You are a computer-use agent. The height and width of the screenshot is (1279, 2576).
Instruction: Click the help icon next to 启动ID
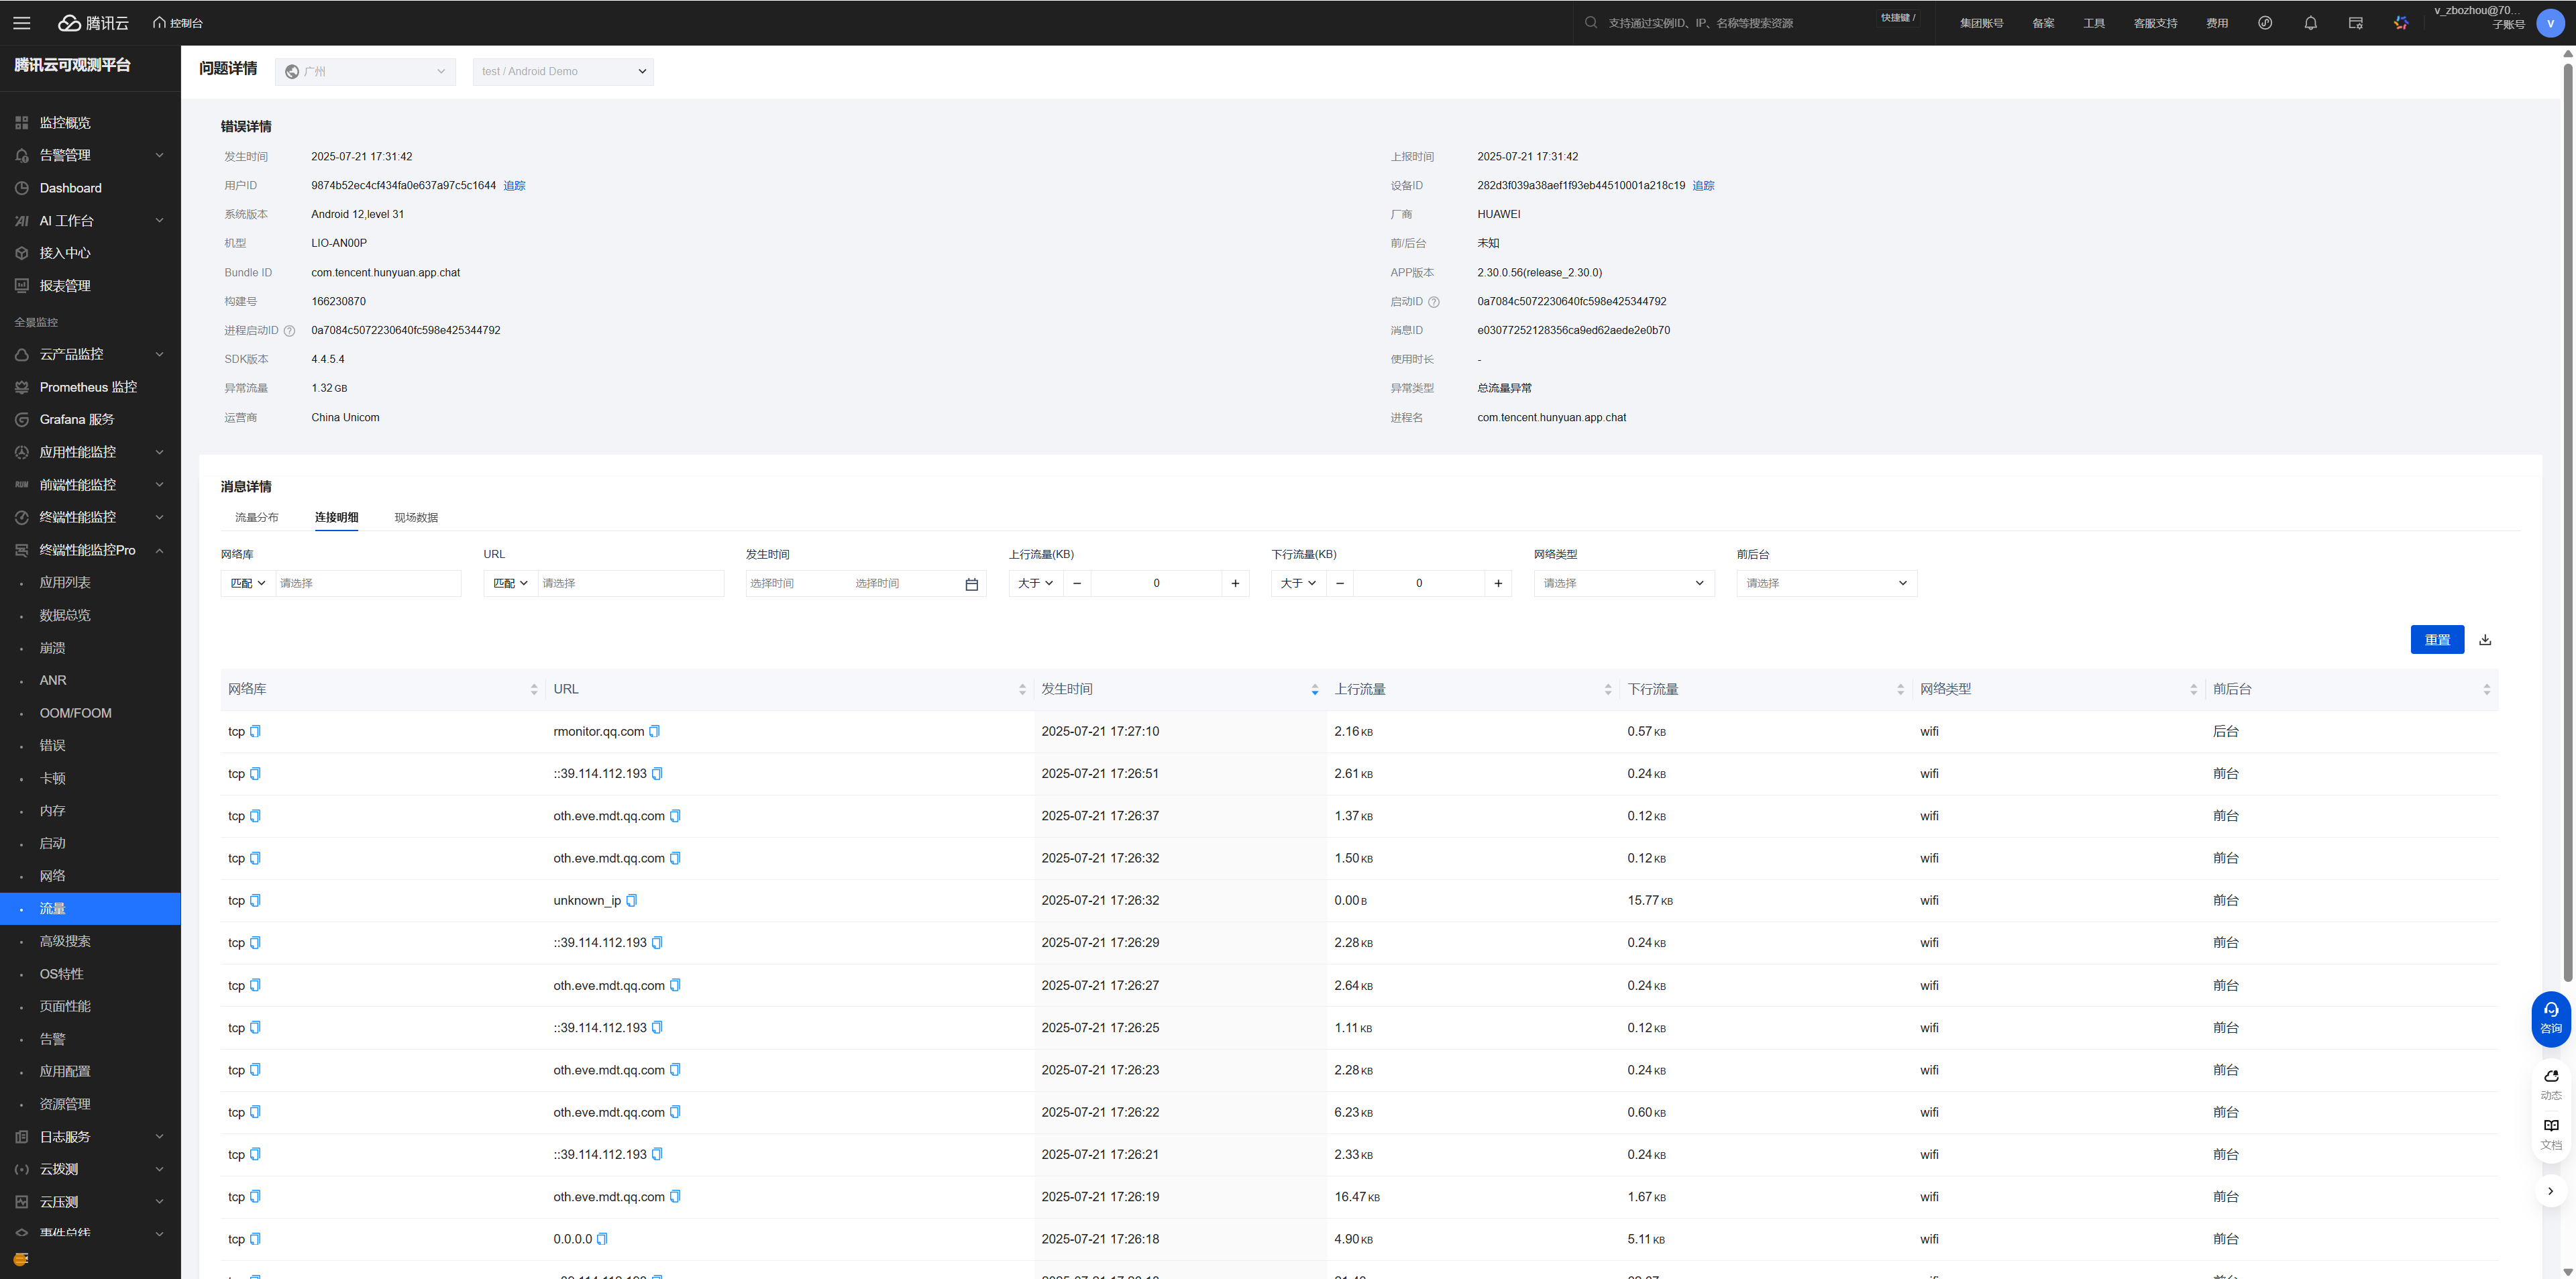point(1434,302)
